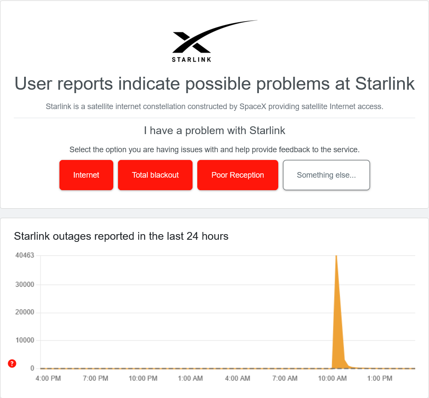This screenshot has height=398, width=429.
Task: Click the prompt to select an issue option
Action: 214,150
